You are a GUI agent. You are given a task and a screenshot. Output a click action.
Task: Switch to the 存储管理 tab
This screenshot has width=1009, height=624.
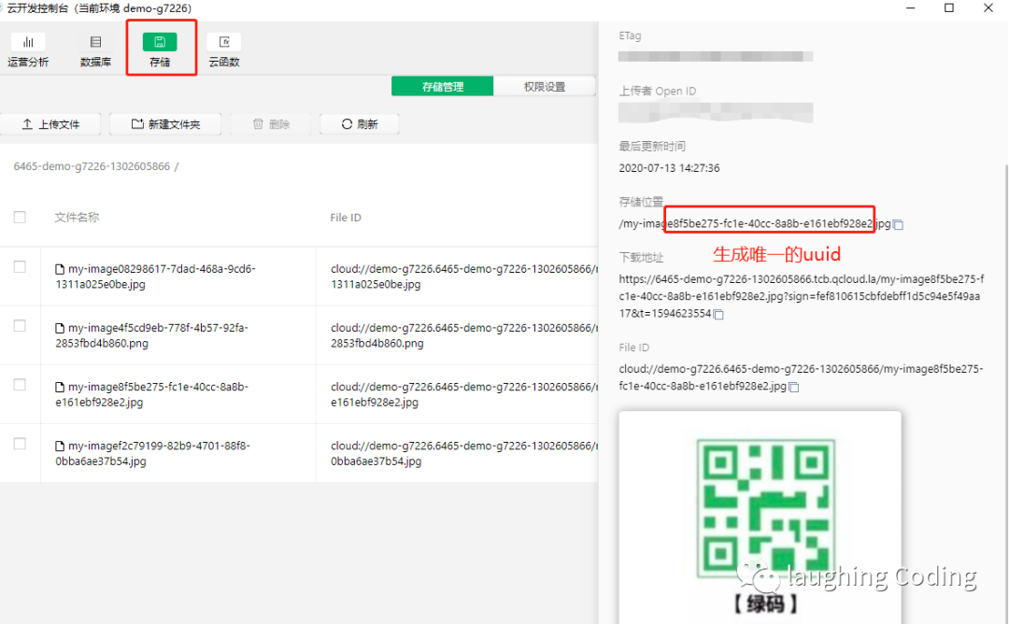(x=443, y=86)
